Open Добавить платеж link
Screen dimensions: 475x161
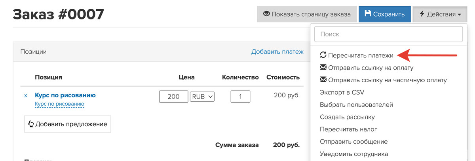[x=277, y=51]
